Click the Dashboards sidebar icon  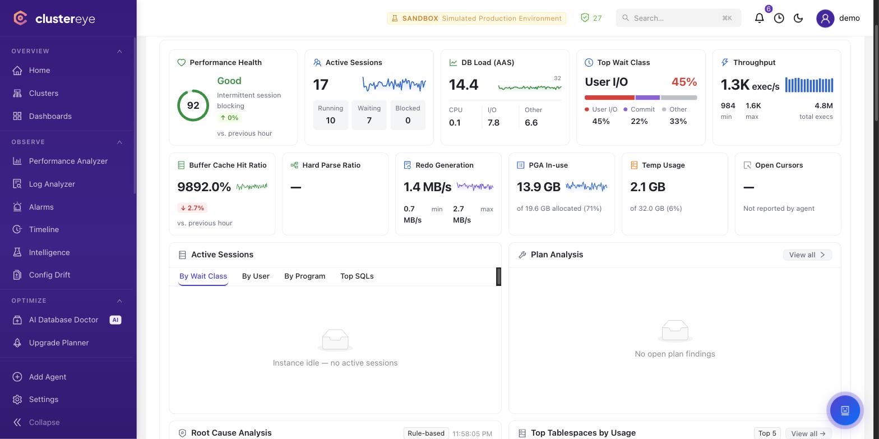17,116
